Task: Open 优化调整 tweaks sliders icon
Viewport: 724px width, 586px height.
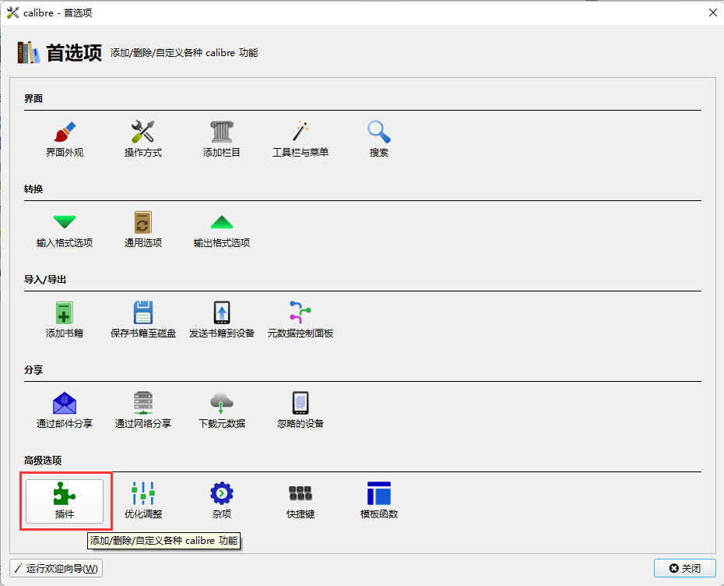Action: (x=143, y=500)
